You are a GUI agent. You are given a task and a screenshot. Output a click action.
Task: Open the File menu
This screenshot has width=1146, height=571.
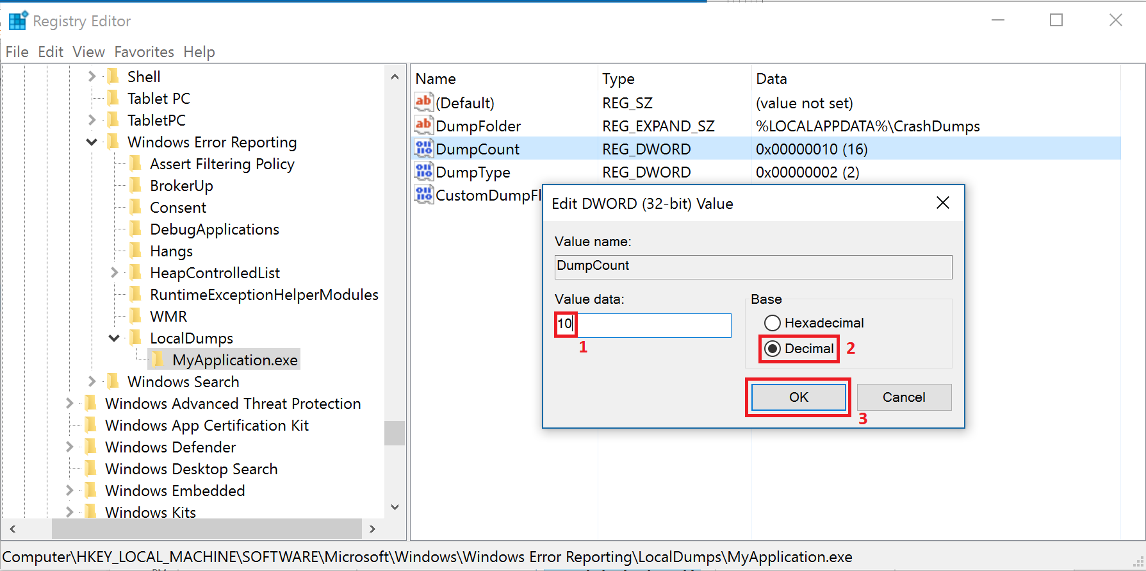tap(17, 52)
